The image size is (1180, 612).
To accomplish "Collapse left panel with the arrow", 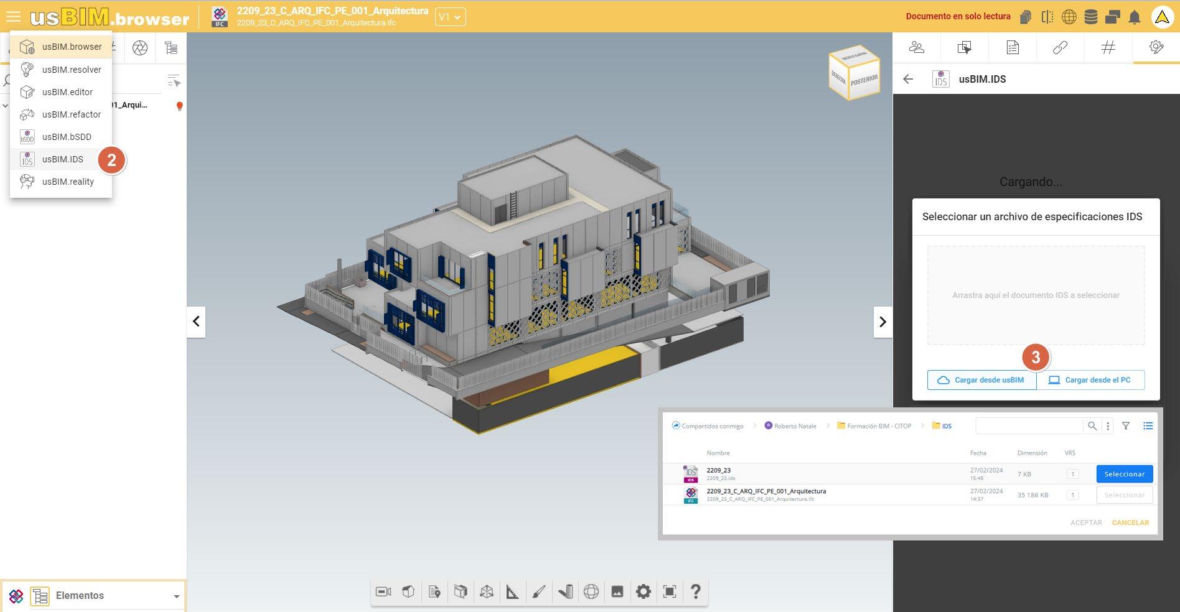I will tap(196, 322).
